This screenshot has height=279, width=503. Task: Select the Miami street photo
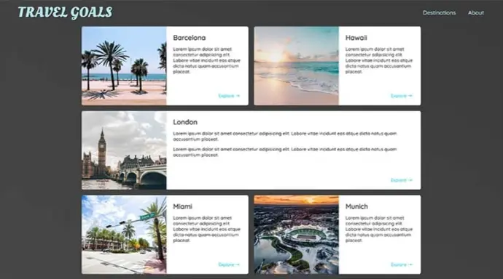tap(124, 235)
